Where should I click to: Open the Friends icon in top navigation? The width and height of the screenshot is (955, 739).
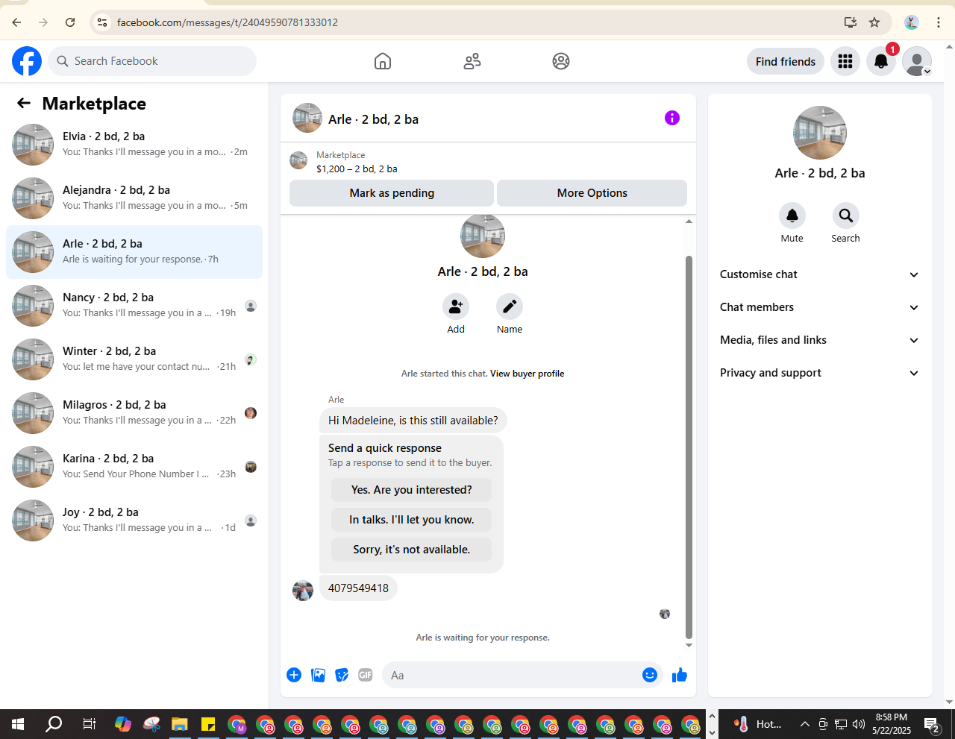[472, 61]
